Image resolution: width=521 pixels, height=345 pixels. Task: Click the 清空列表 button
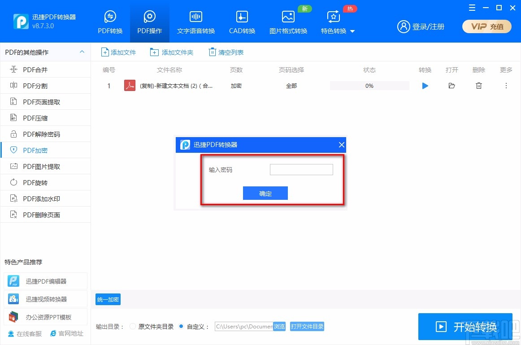[x=226, y=52]
